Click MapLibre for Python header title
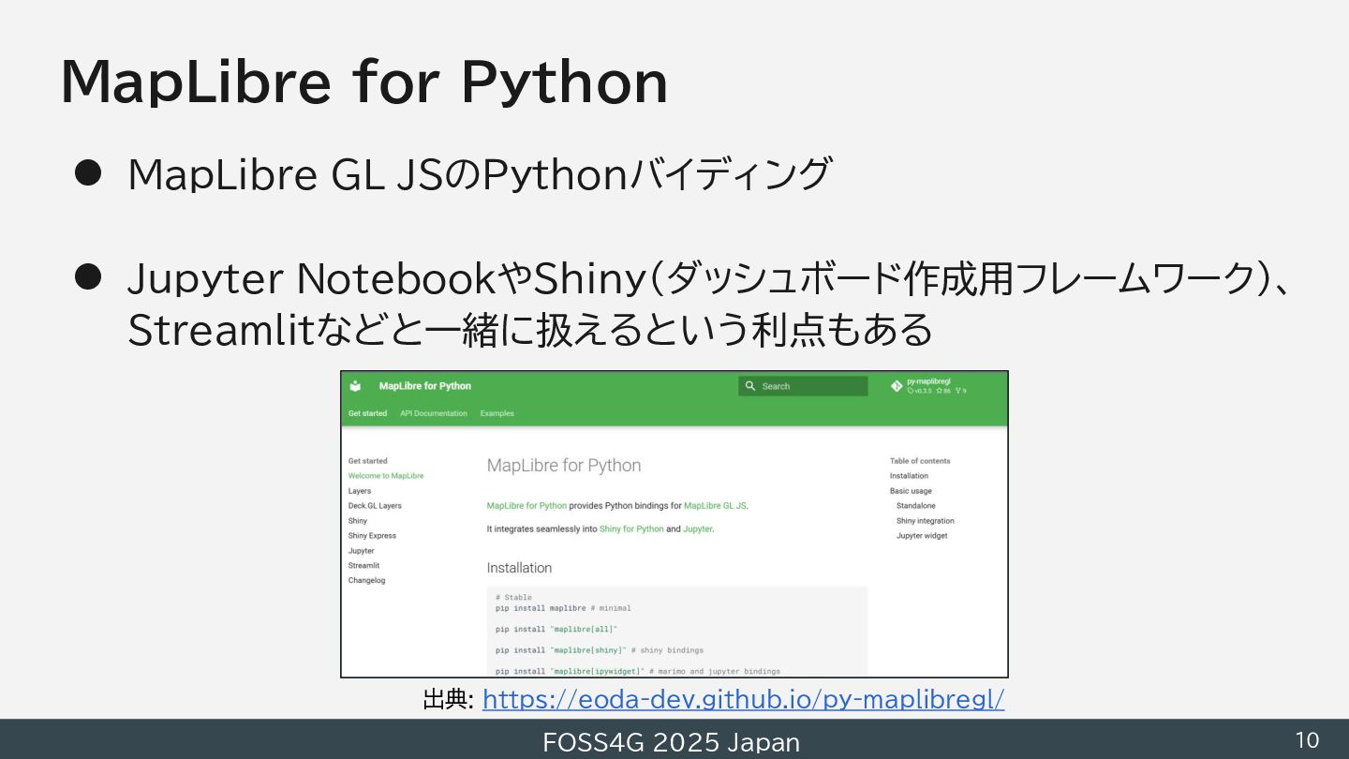Screen dimensions: 1349x759 pyautogui.click(x=425, y=386)
